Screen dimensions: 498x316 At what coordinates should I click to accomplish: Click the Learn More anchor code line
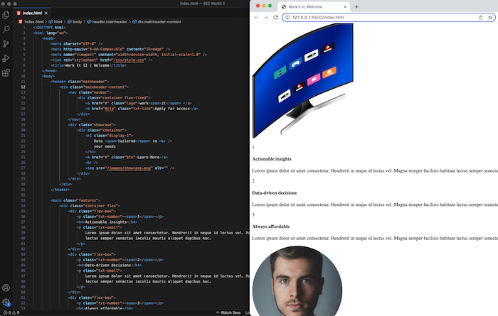point(127,157)
